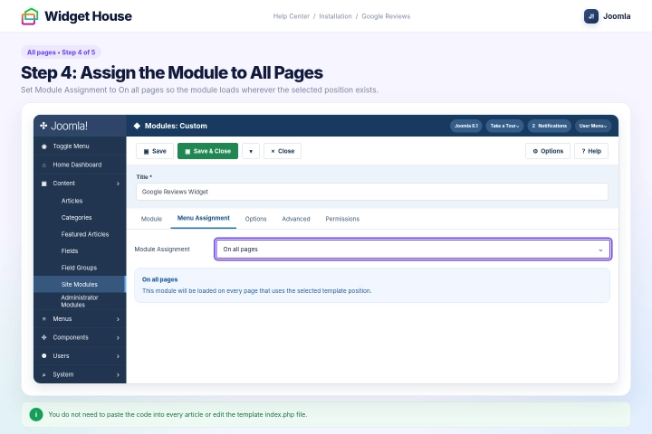Expand the System sidebar section
This screenshot has height=434, width=652.
(80, 374)
